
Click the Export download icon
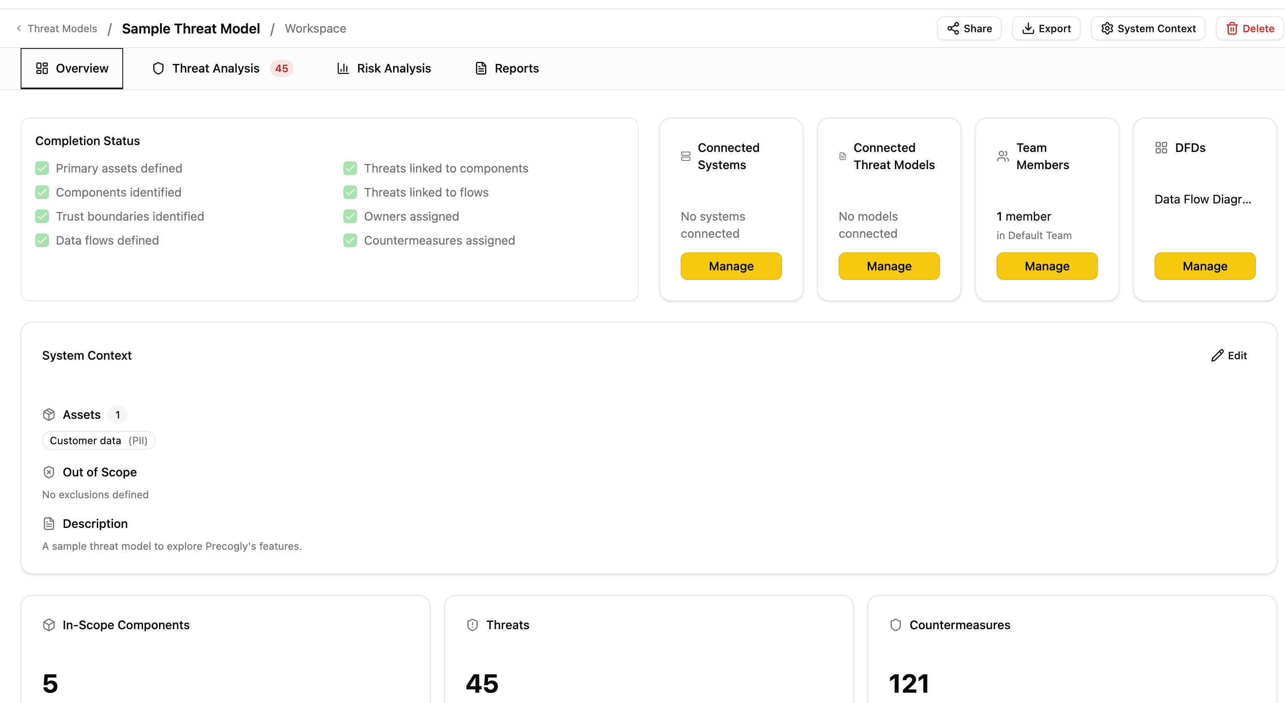(1027, 28)
